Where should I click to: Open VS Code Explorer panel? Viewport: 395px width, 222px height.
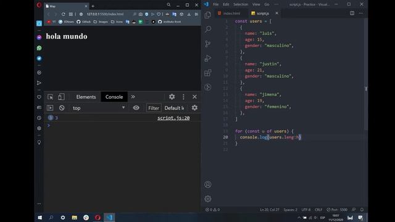pos(208,15)
